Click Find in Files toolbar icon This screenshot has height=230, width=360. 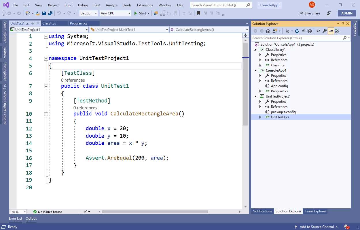click(x=156, y=13)
